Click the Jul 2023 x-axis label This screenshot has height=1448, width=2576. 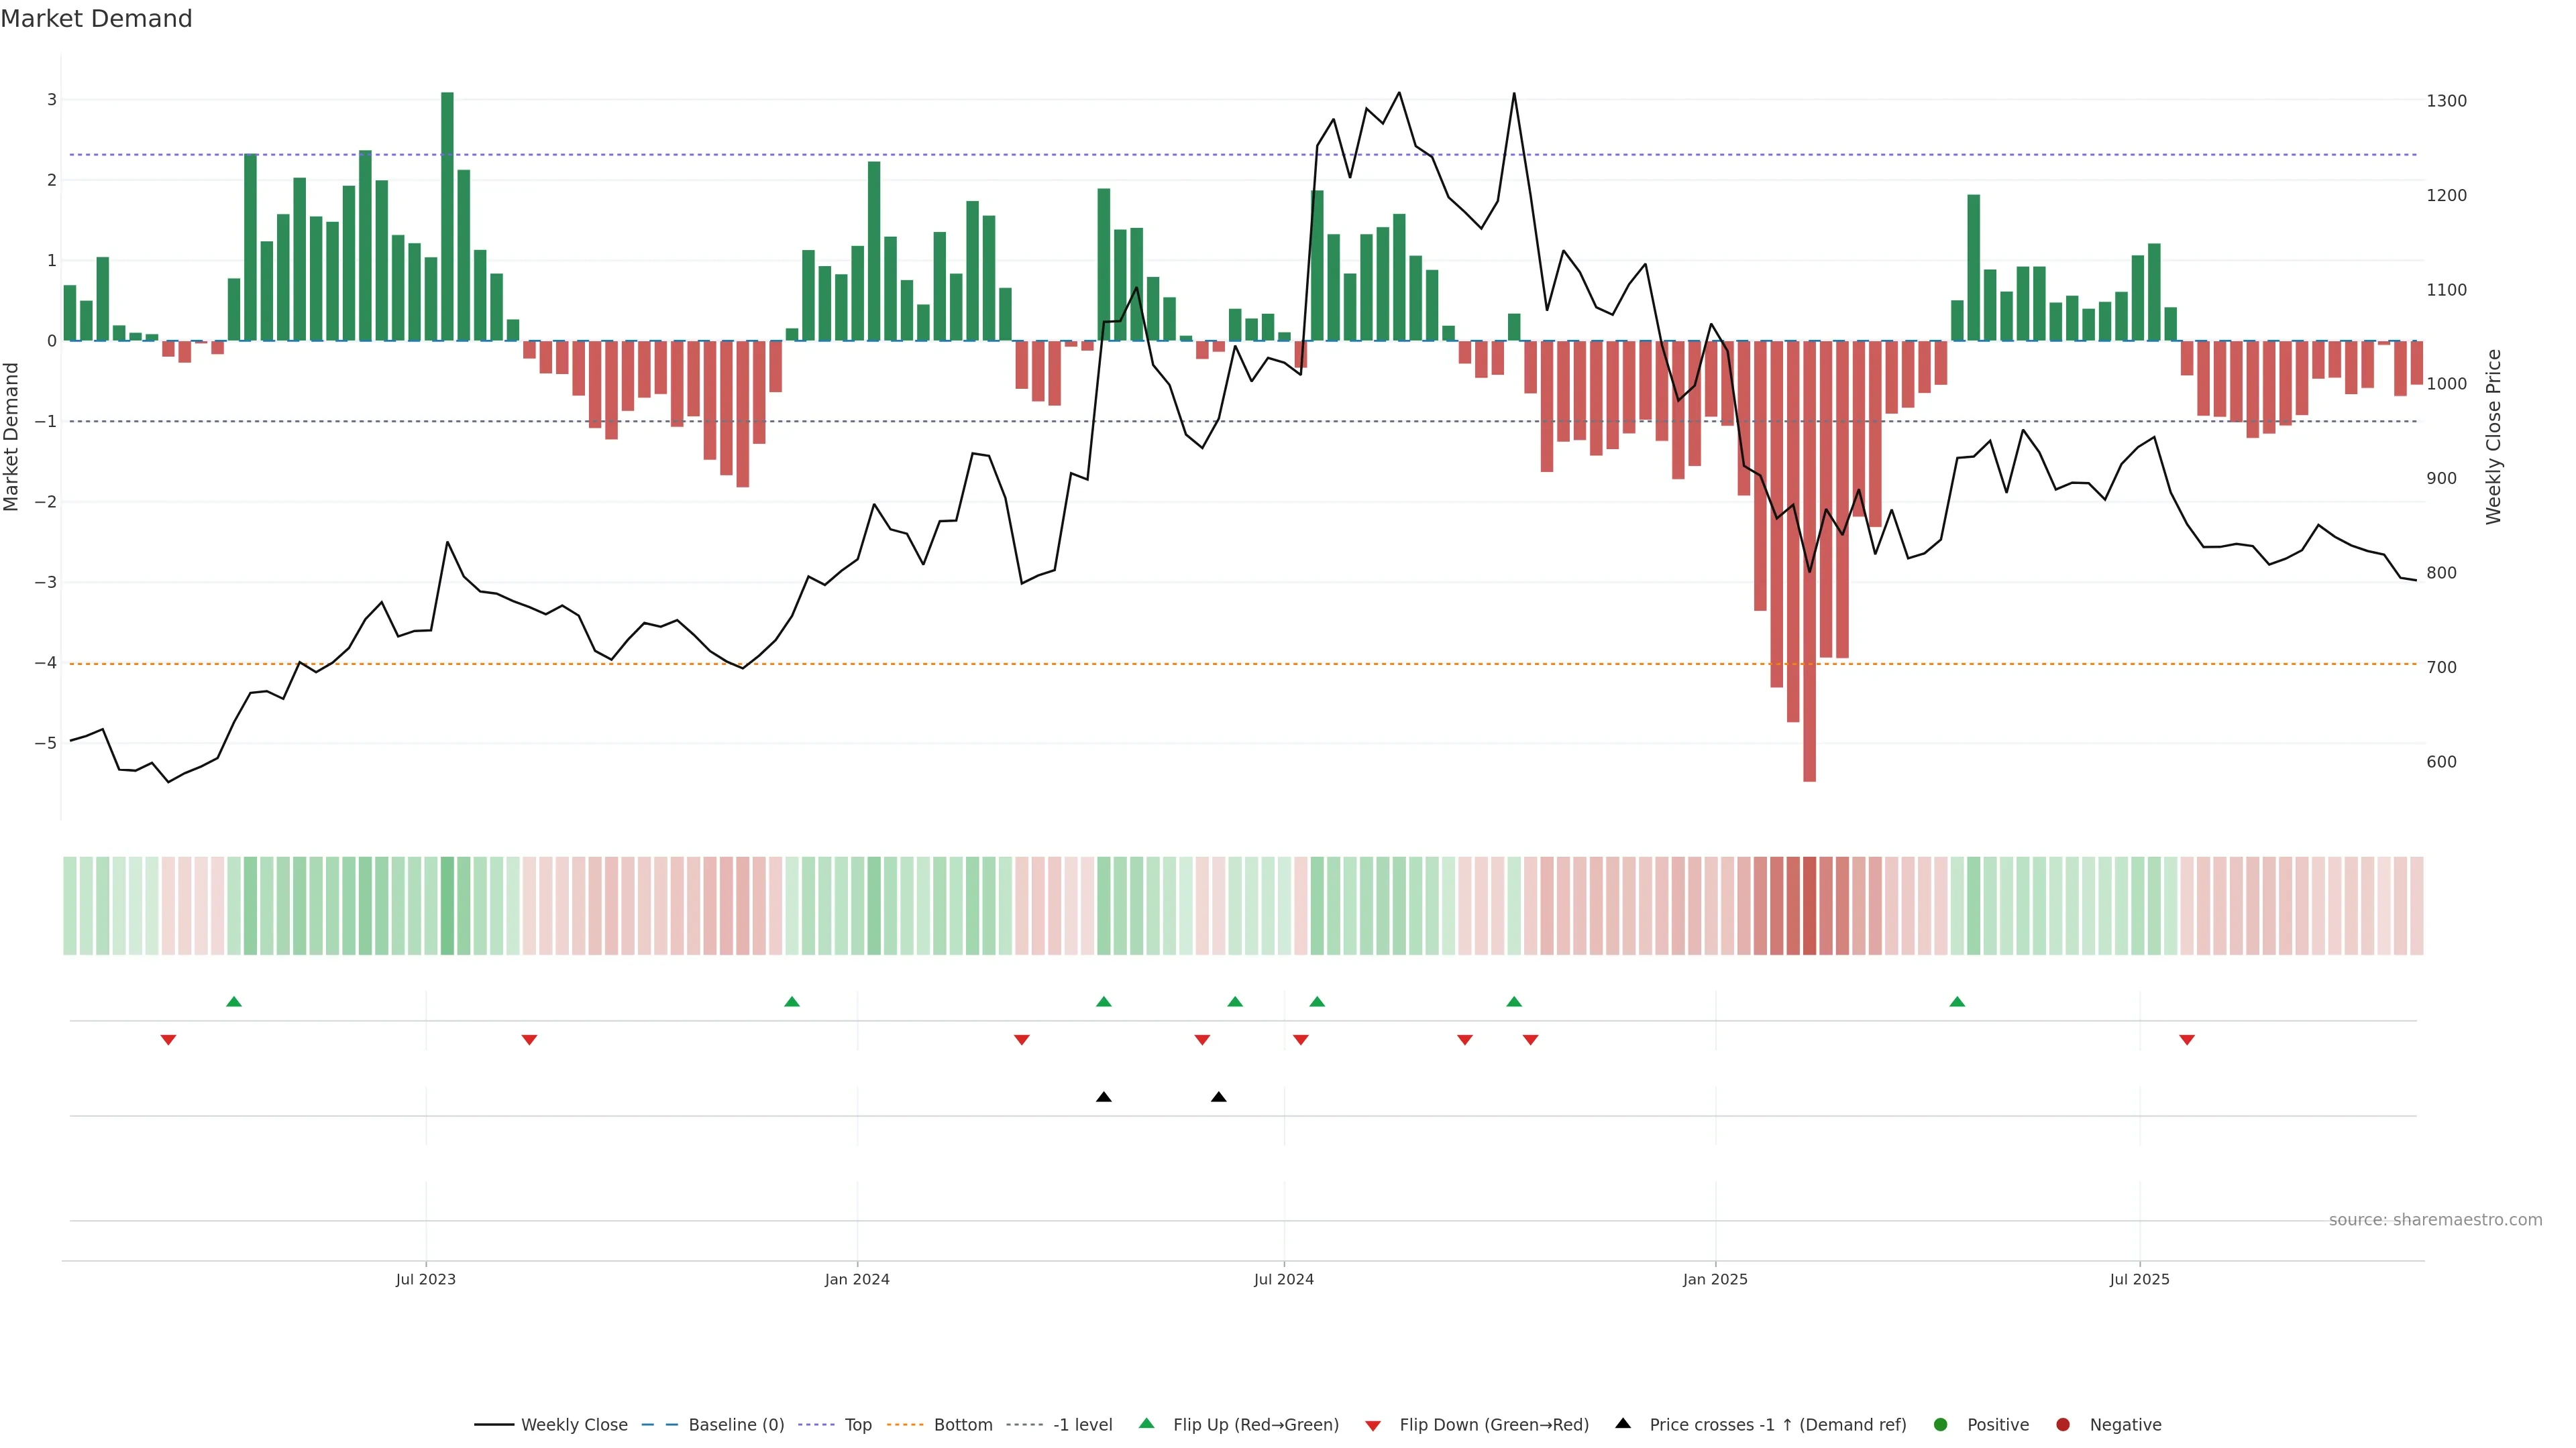425,1279
